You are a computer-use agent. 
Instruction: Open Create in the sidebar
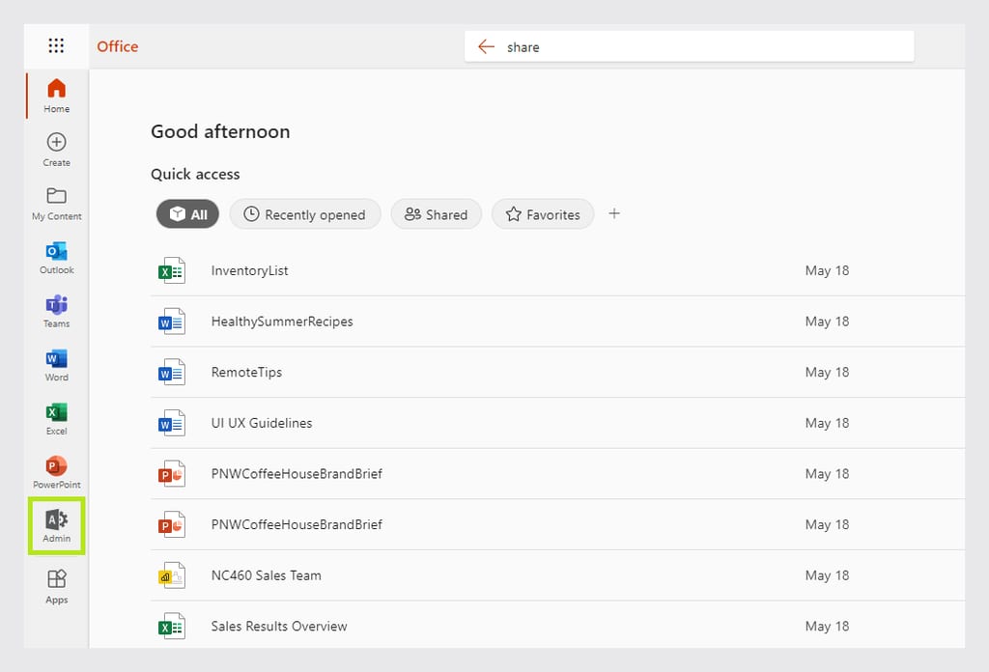point(56,150)
